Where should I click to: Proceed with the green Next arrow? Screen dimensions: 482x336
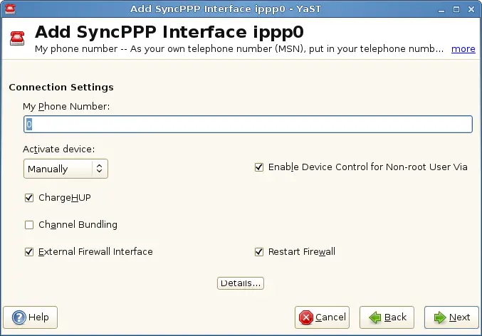point(440,317)
